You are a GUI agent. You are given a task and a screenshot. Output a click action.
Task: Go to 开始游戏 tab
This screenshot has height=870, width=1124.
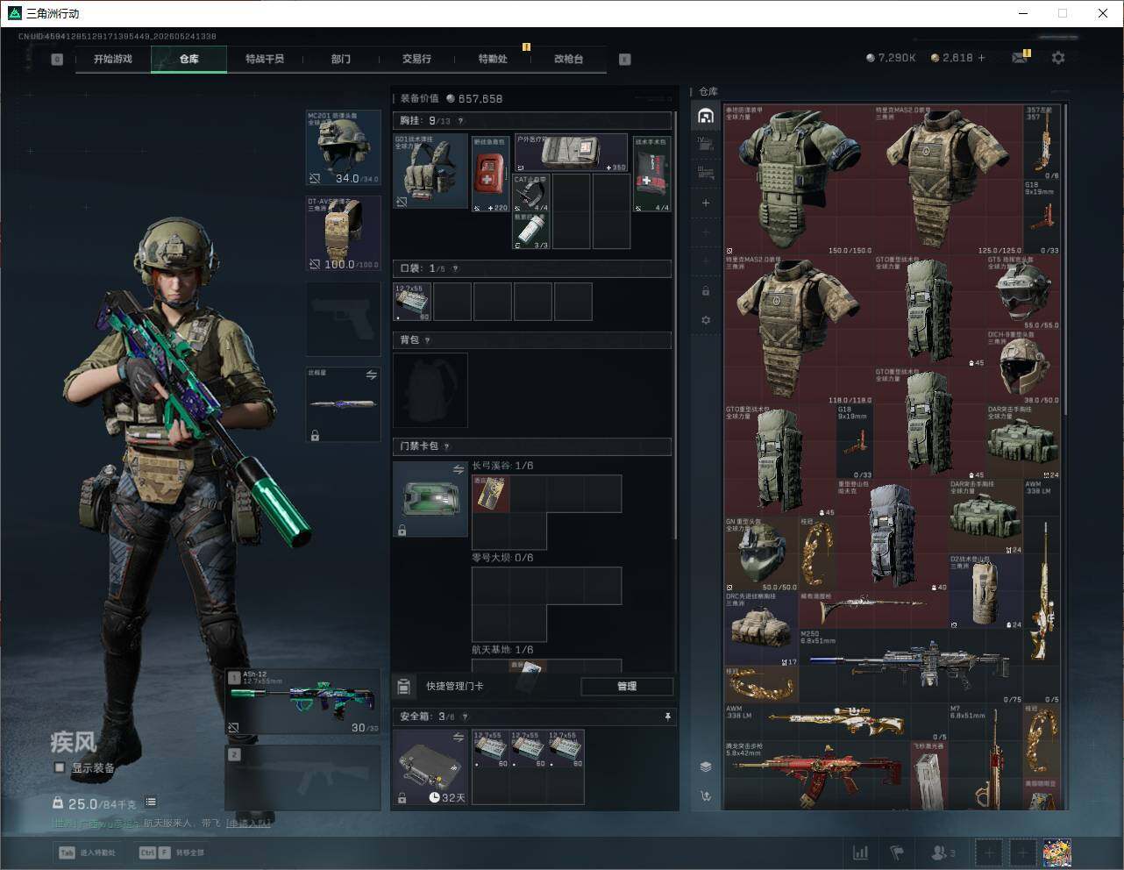pyautogui.click(x=113, y=59)
